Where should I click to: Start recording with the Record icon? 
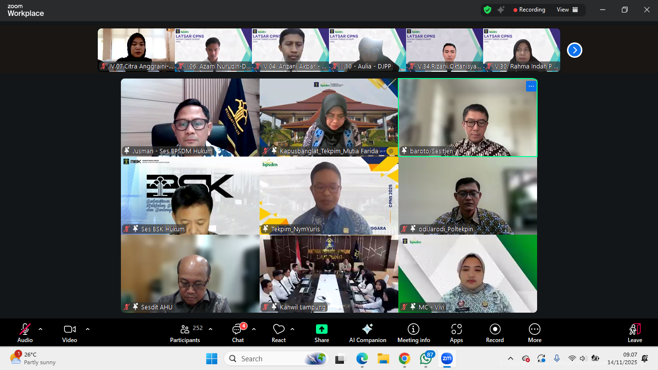coord(495,332)
